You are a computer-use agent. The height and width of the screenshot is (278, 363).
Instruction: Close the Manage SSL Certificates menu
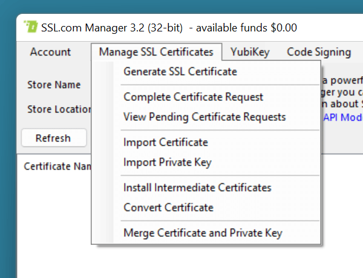click(x=156, y=52)
